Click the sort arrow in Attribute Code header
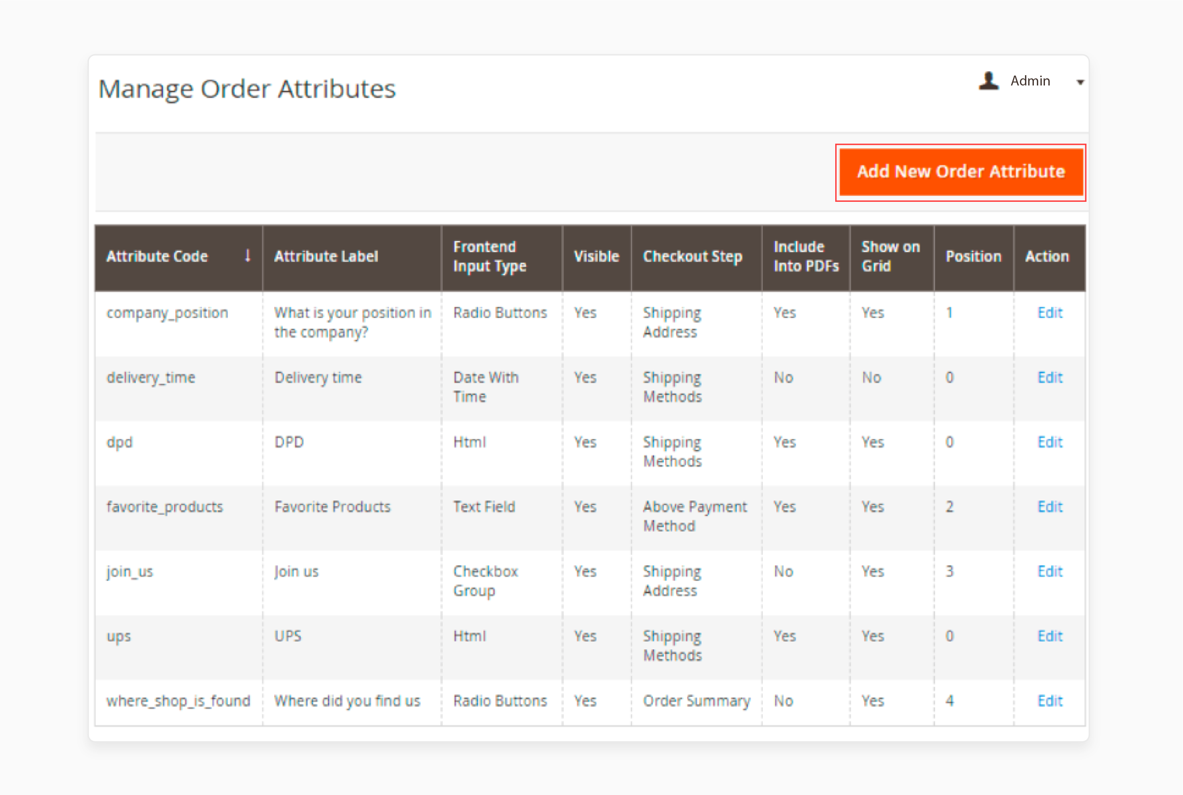This screenshot has height=795, width=1183. pyautogui.click(x=247, y=255)
